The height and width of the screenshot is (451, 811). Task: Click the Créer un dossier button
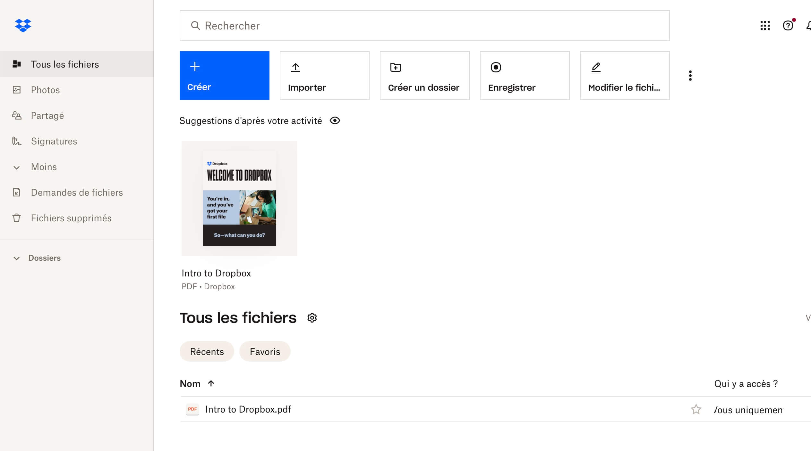point(425,76)
